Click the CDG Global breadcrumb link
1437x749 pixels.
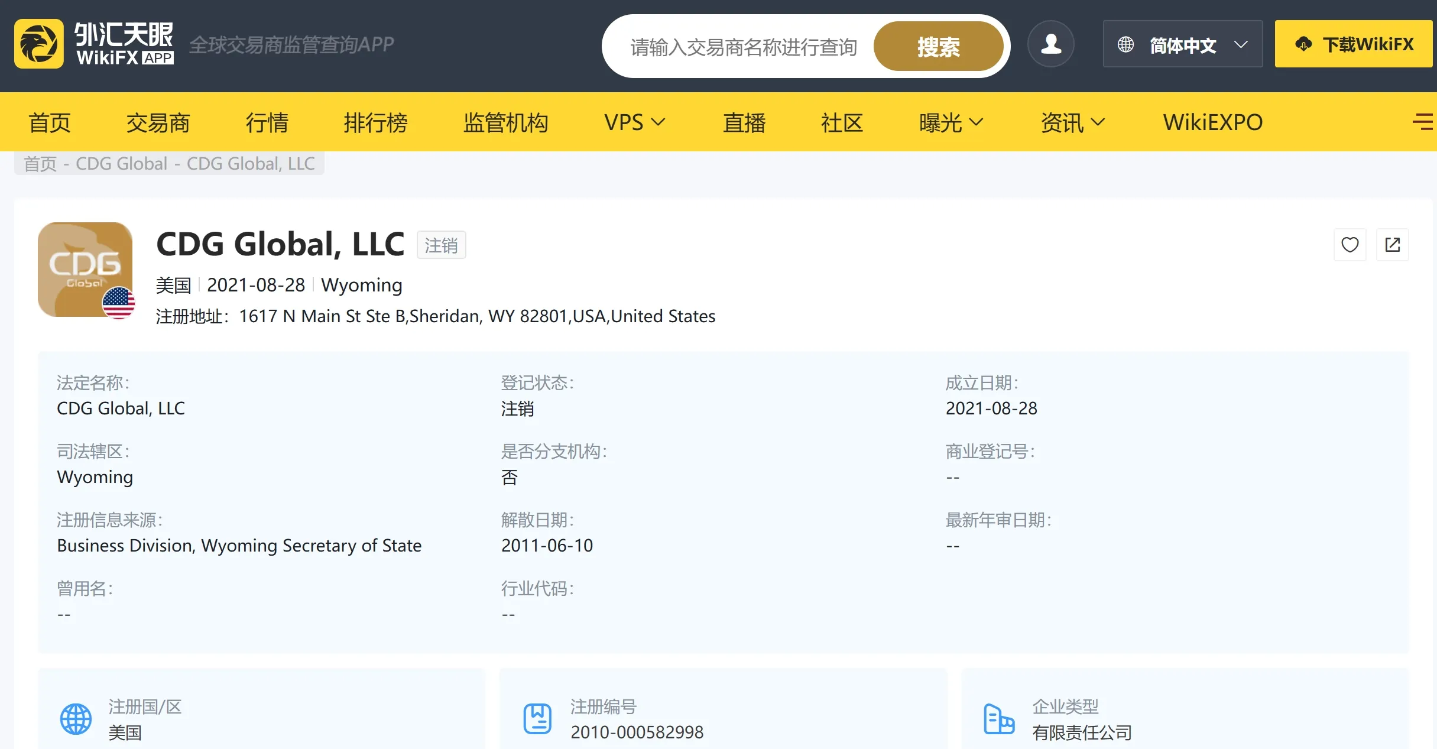[x=122, y=163]
